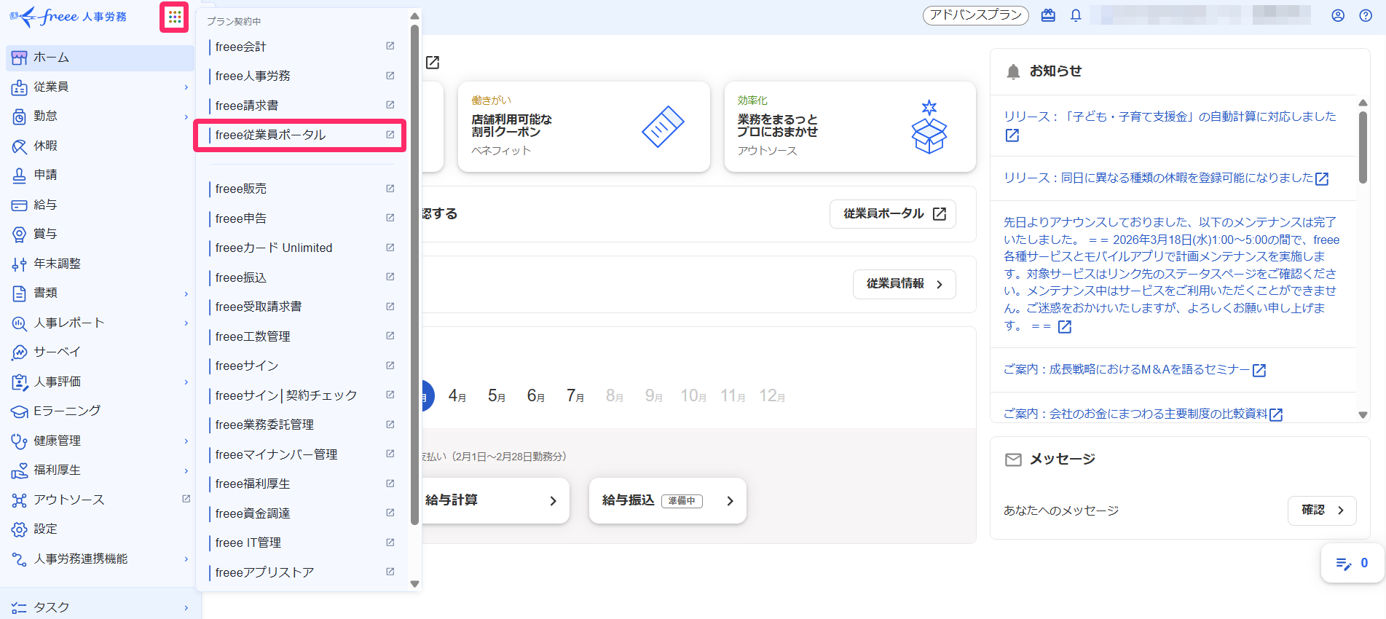Expand the 従業員 sidebar chevron
Screen dimensions: 1386x619
[x=186, y=87]
